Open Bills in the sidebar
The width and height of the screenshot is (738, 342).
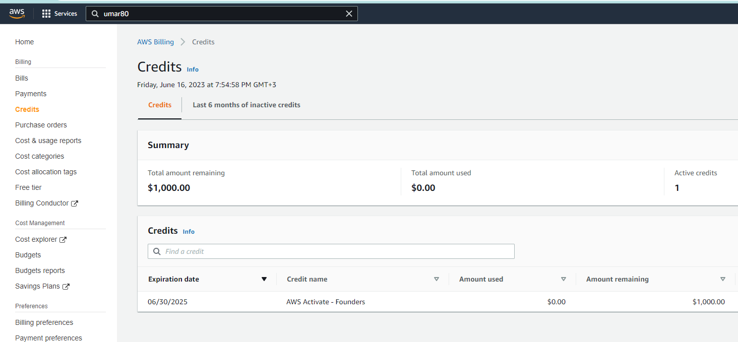pos(22,78)
